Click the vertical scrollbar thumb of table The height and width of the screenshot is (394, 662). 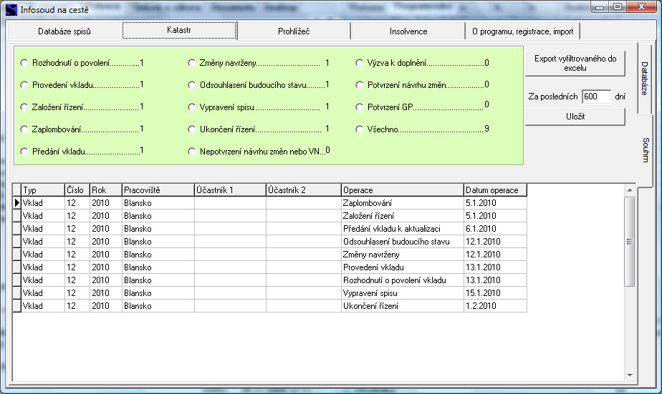pyautogui.click(x=630, y=242)
